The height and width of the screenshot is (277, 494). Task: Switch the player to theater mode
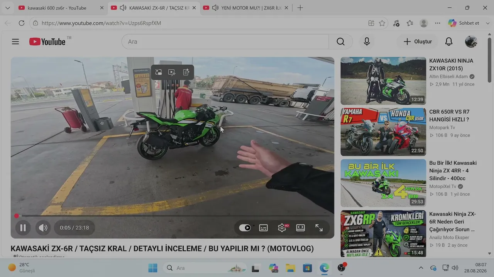301,228
